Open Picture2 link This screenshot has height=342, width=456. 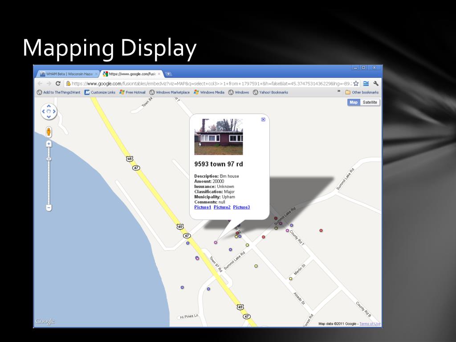pyautogui.click(x=222, y=207)
